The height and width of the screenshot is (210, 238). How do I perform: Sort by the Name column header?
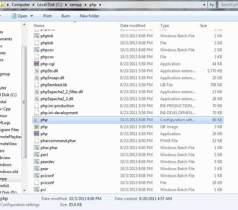[x=39, y=26]
